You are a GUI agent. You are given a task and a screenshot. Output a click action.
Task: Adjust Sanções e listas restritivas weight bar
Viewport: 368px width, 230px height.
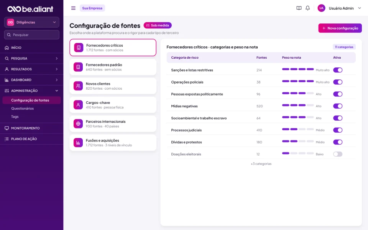pyautogui.click(x=298, y=69)
